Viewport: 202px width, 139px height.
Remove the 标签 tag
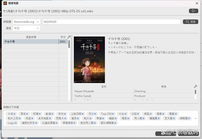[32, 119]
